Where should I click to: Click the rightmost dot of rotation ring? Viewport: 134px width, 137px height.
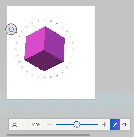pyautogui.click(x=73, y=49)
